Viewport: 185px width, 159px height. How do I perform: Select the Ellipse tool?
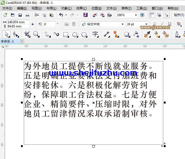75,35
